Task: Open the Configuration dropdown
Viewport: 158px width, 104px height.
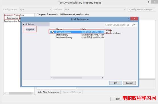Action: point(35,9)
